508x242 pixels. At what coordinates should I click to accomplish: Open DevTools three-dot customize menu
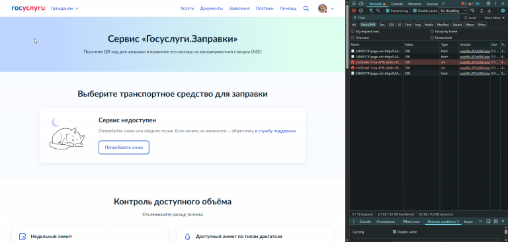496,4
